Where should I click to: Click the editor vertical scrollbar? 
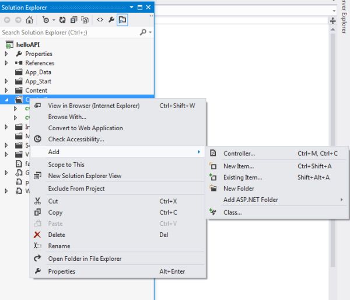[332, 149]
